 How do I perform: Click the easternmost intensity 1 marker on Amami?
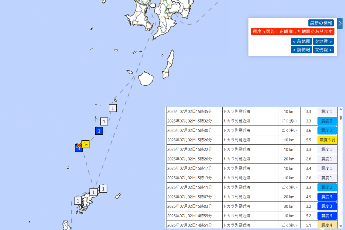point(103,189)
